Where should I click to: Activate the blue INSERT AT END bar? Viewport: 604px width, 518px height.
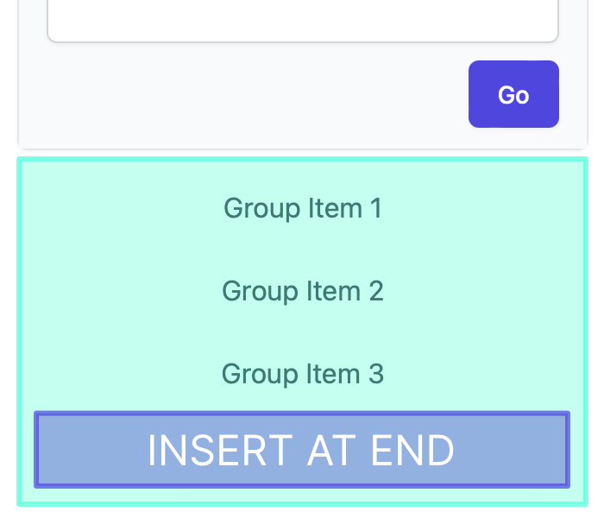click(x=302, y=450)
